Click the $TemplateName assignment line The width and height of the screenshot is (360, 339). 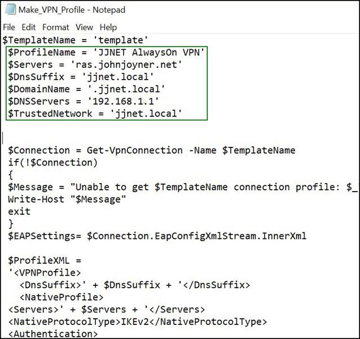pyautogui.click(x=75, y=40)
